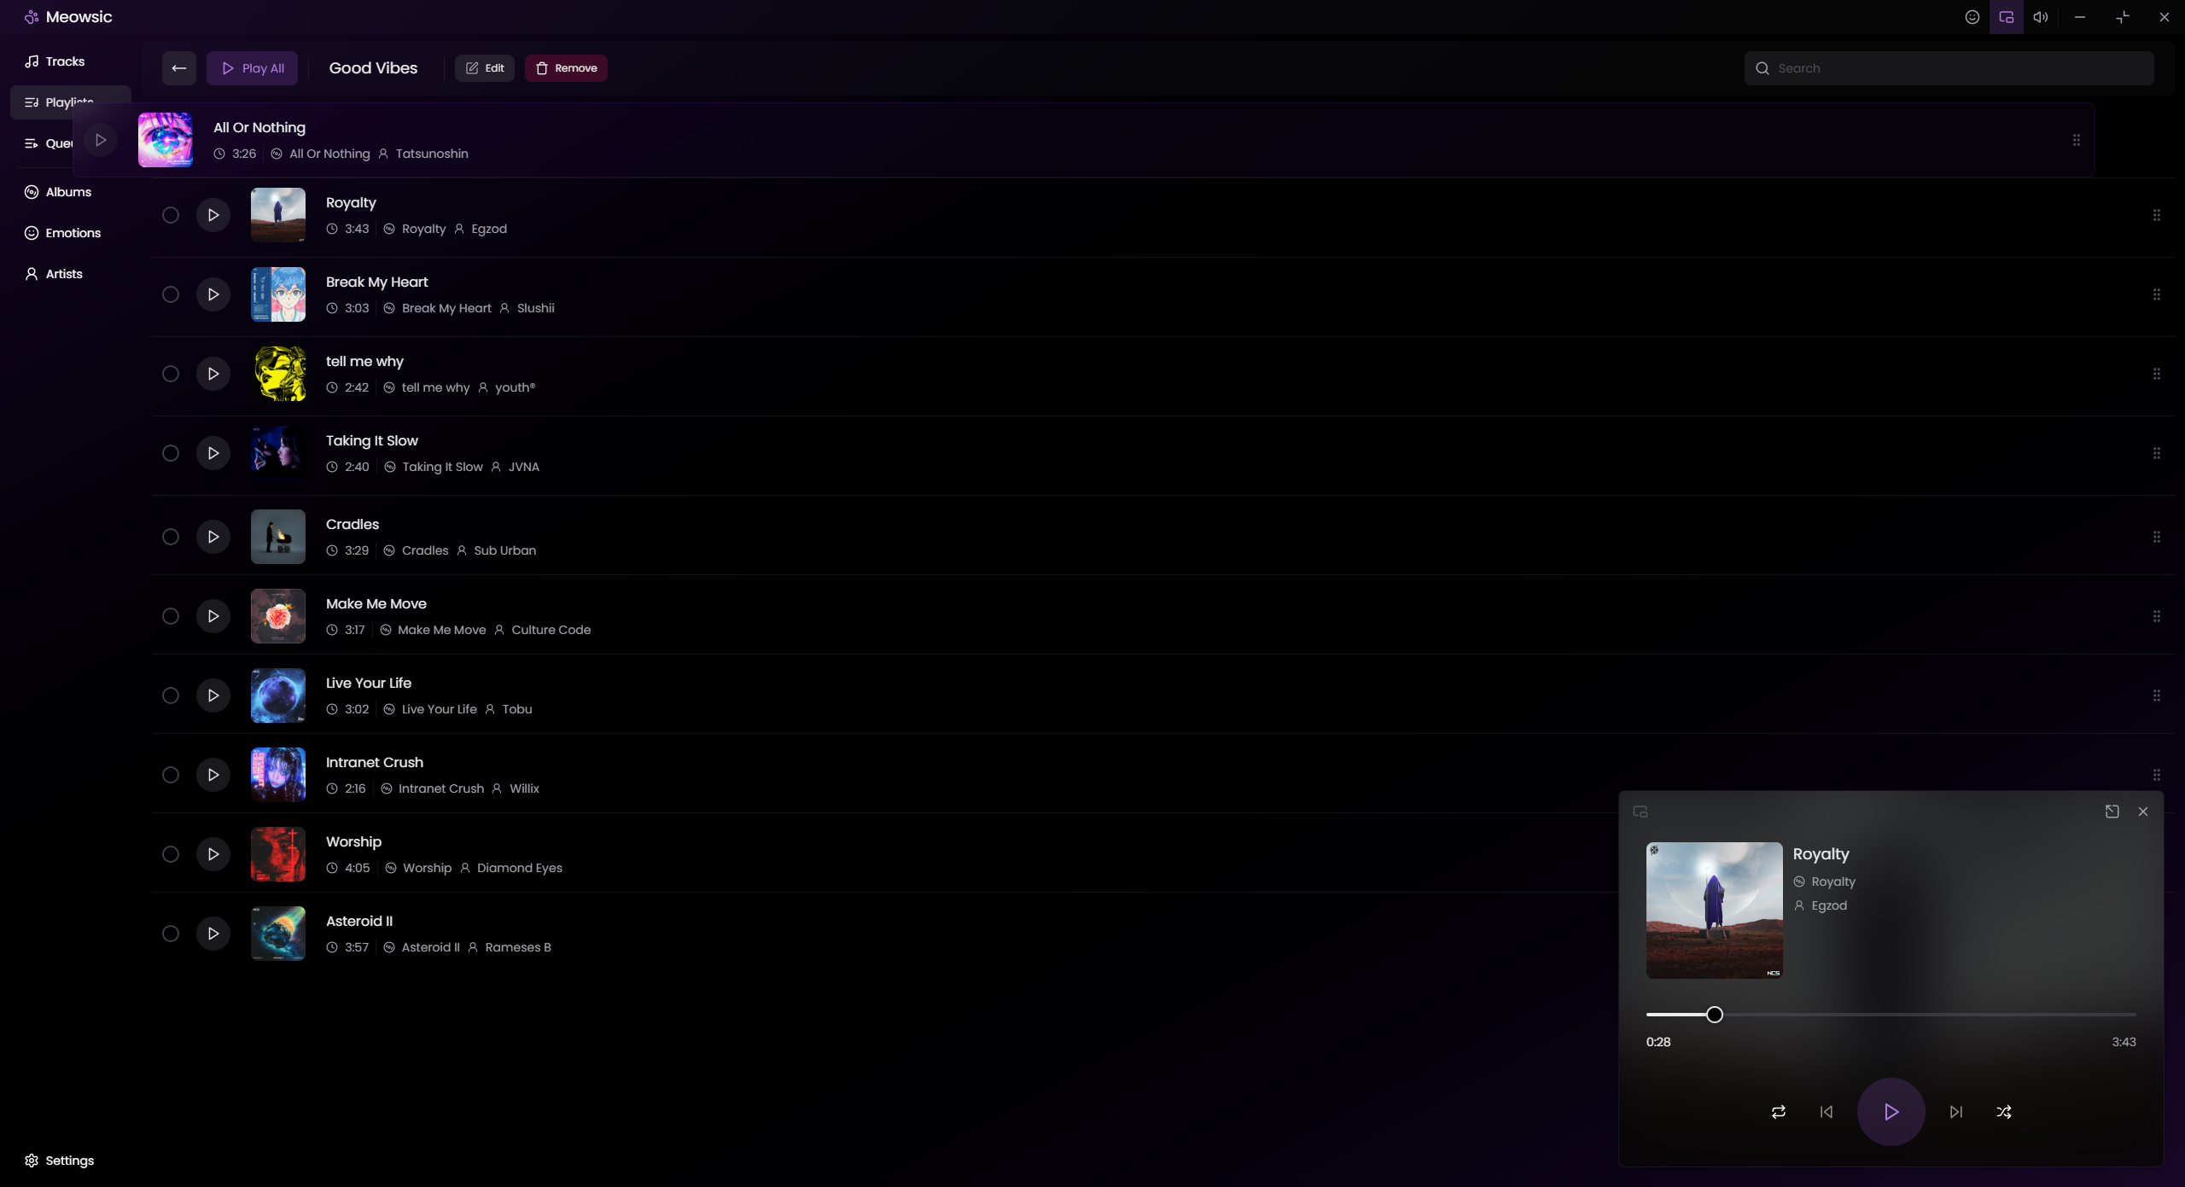
Task: Play the Cradles track
Action: coord(213,537)
